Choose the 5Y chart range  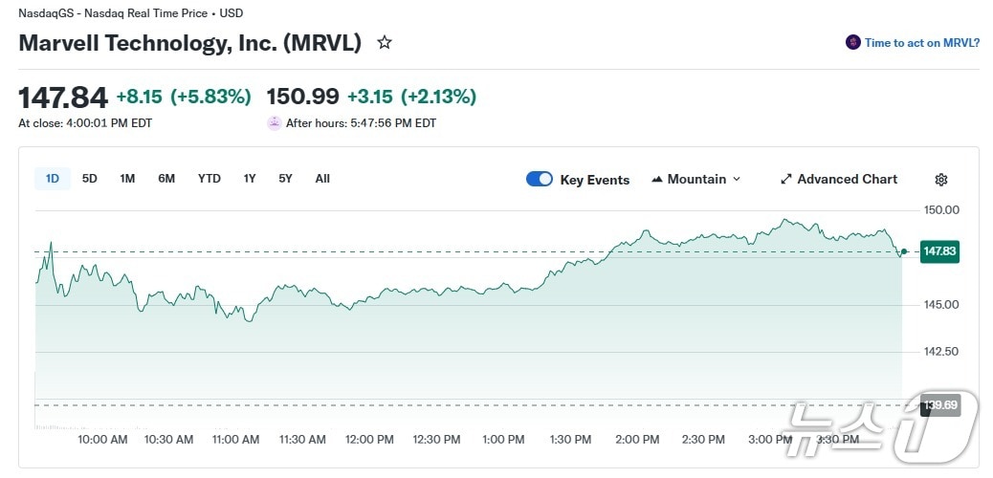(285, 179)
